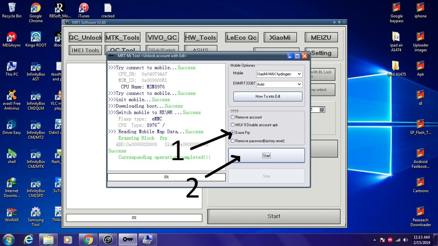Launch Google Chrome from the desktop

pyautogui.click(x=36, y=13)
